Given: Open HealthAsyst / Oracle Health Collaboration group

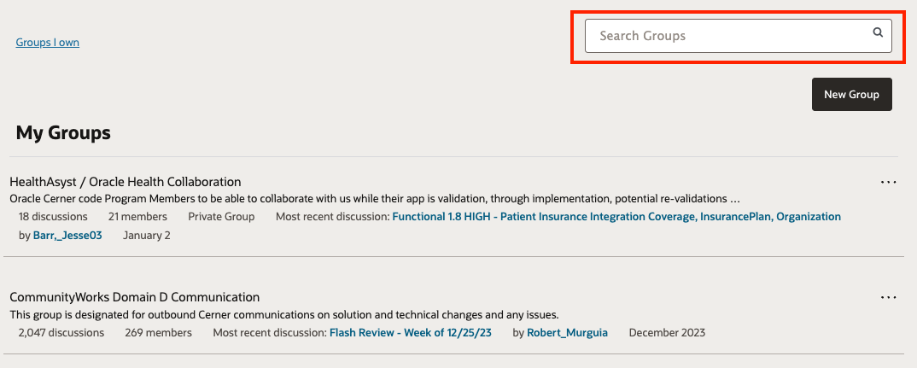Looking at the screenshot, I should click(126, 181).
